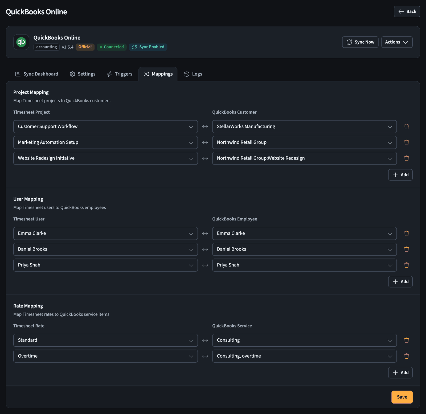This screenshot has height=414, width=426.
Task: Click the QuickBooks logo icon
Action: point(21,42)
